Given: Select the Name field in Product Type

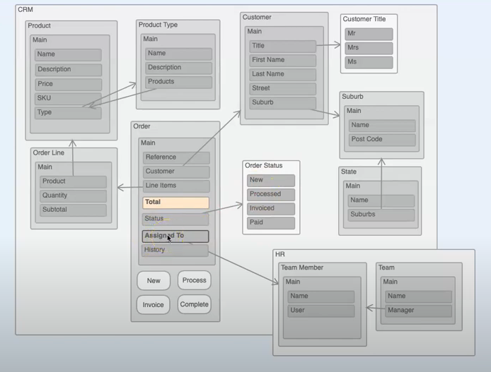Looking at the screenshot, I should pyautogui.click(x=178, y=54).
